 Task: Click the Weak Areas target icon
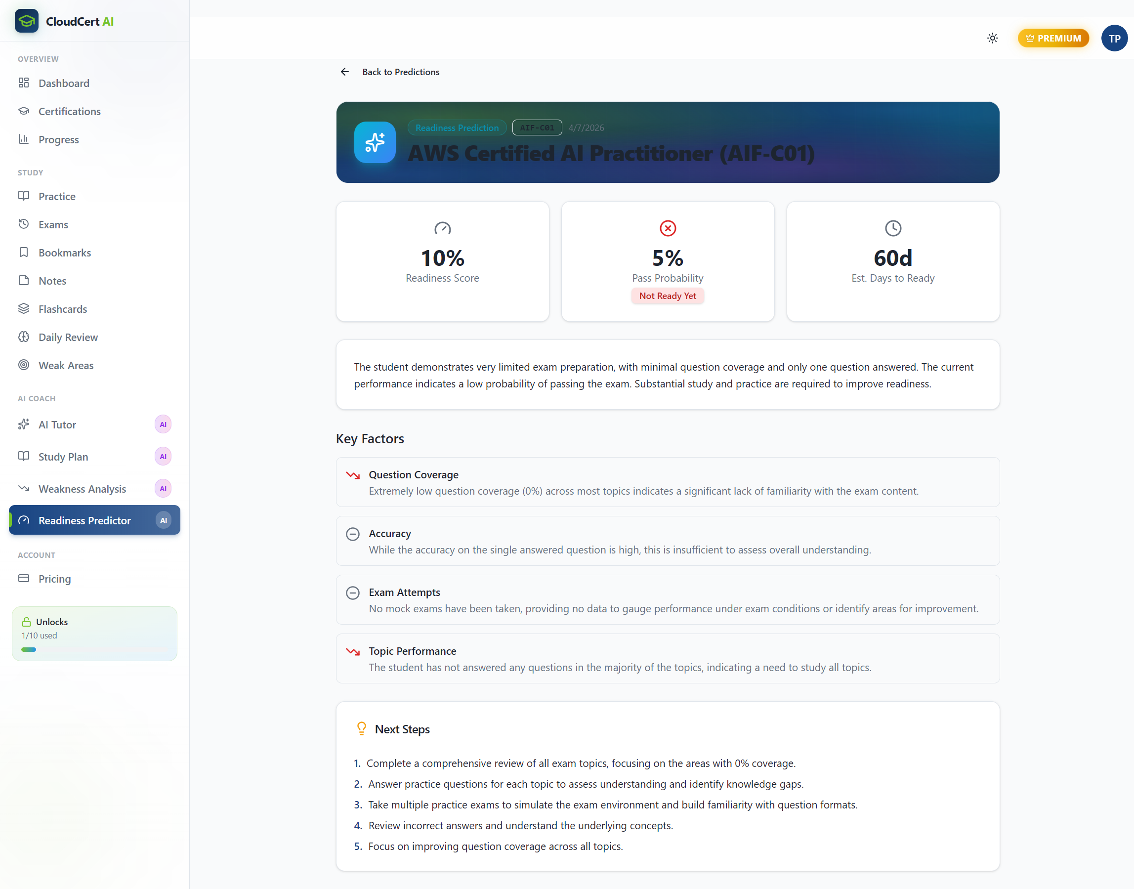23,365
